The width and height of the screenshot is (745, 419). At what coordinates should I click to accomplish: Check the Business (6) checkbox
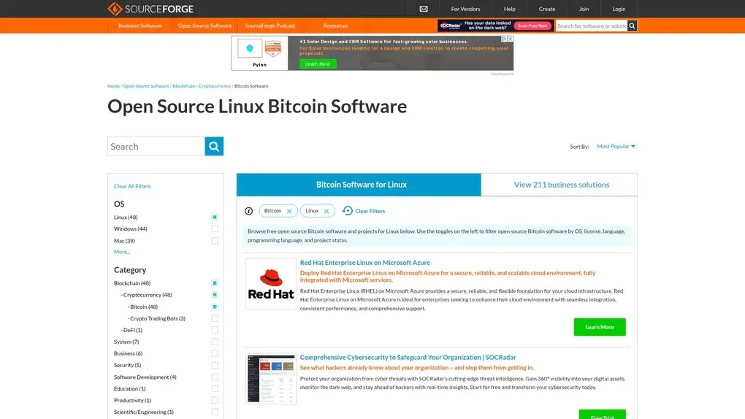point(215,353)
